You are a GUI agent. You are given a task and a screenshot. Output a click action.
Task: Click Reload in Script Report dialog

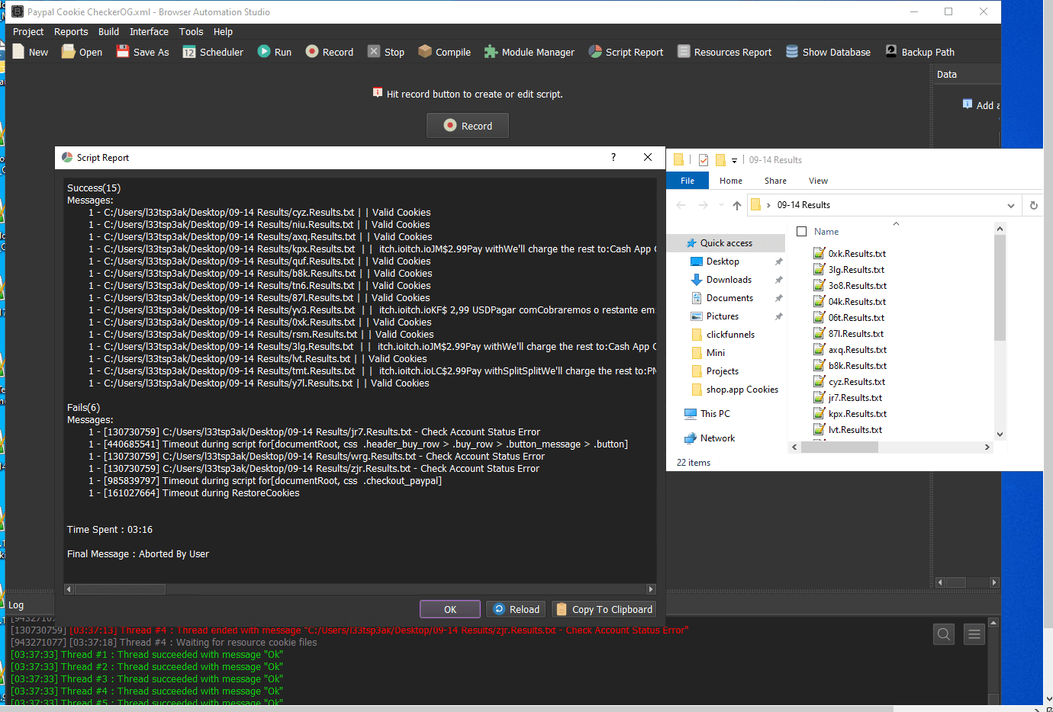point(517,609)
